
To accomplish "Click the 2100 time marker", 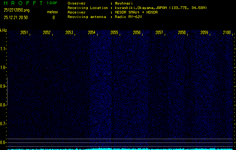I will 227,33.
